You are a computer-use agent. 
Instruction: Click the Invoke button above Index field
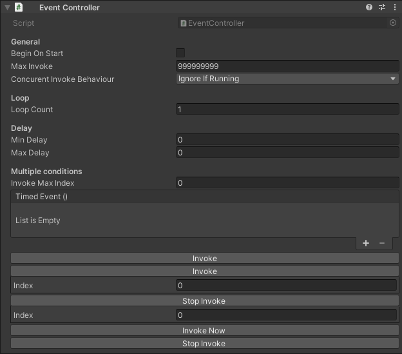(x=205, y=271)
